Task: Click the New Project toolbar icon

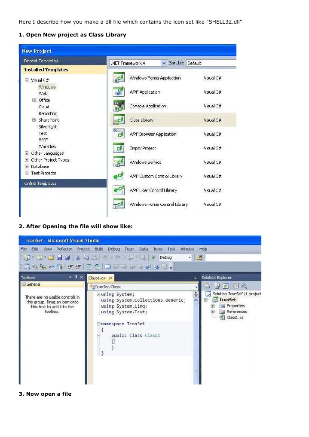Action: [x=27, y=257]
